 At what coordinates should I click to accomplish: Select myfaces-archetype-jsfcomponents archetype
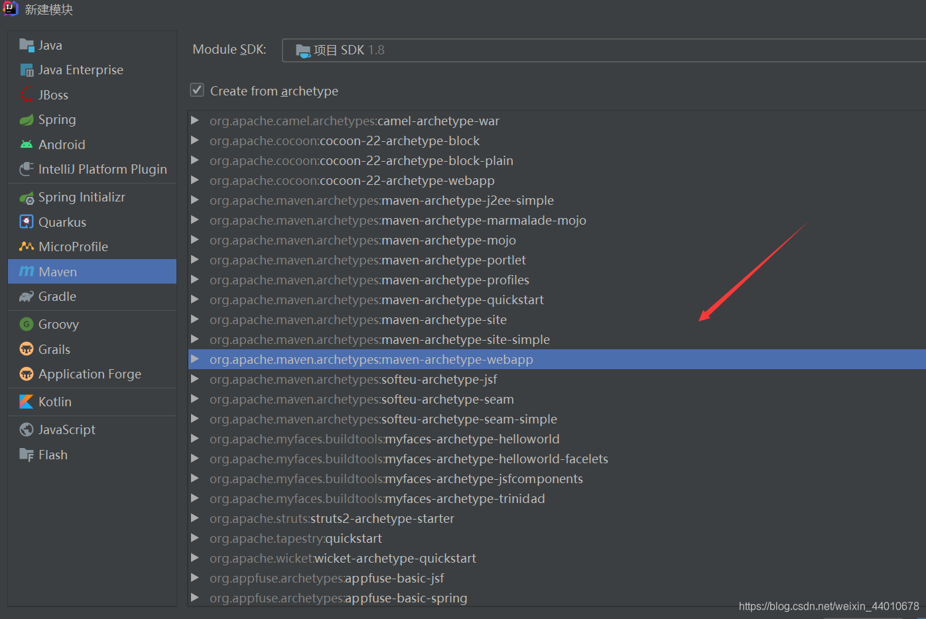click(x=557, y=478)
